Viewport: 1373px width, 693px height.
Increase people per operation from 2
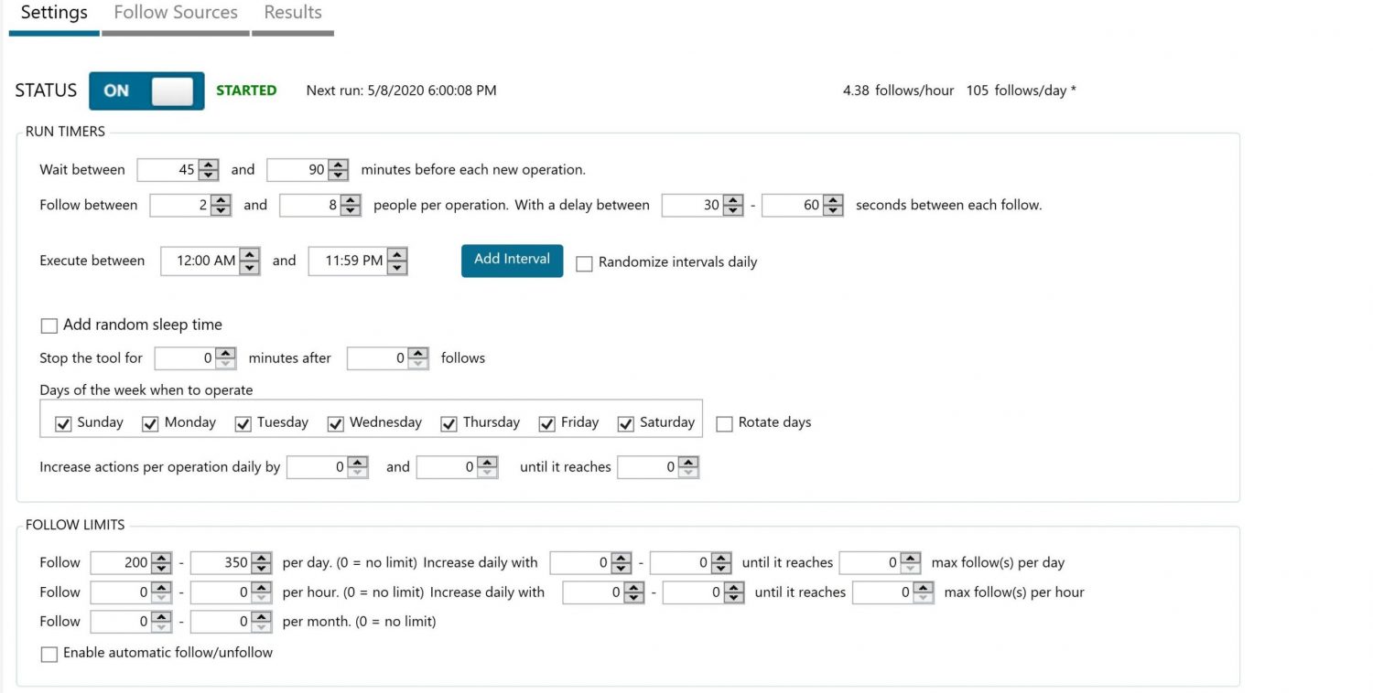point(220,200)
